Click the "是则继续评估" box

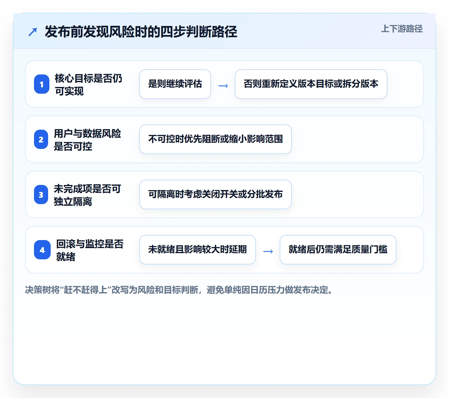175,84
